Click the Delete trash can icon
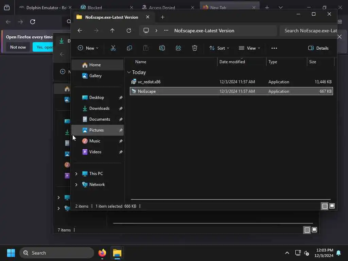348x261 pixels. click(x=195, y=48)
